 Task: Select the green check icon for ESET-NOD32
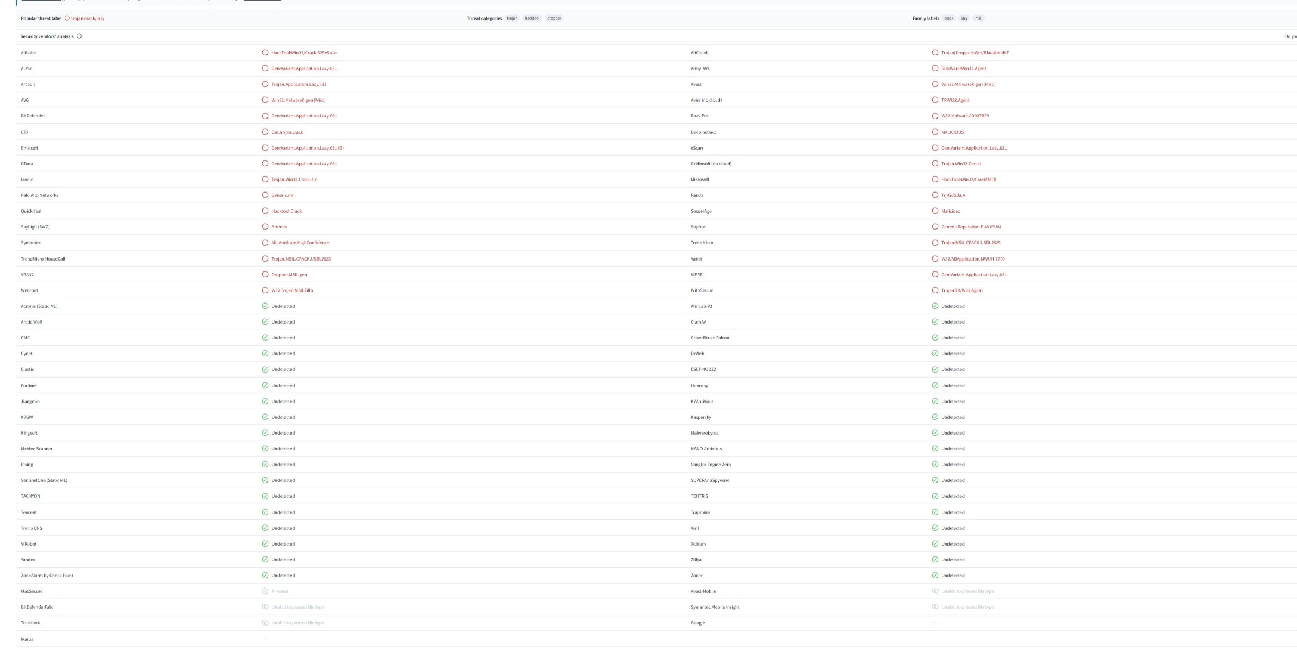[x=935, y=369]
